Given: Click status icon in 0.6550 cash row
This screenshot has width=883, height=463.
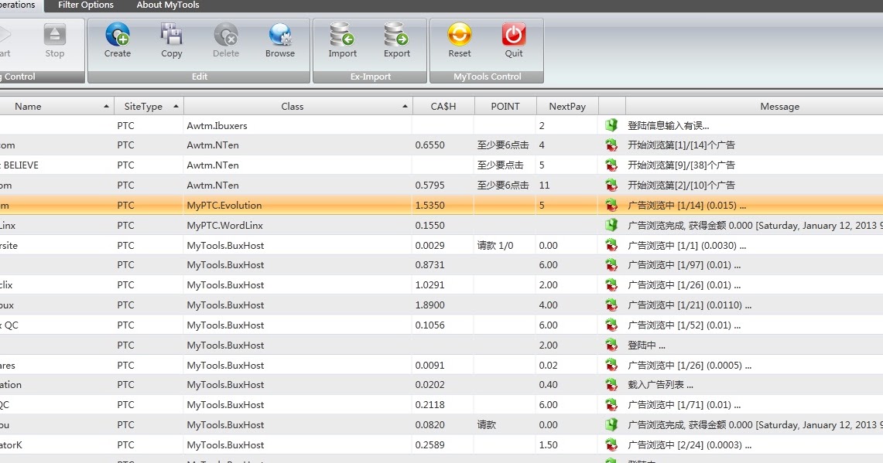Looking at the screenshot, I should tap(611, 145).
